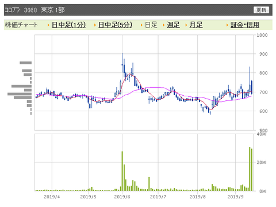Click the orange arrow before 日中足(1分)
Viewport: 276px width, 207px height.
(x=48, y=25)
